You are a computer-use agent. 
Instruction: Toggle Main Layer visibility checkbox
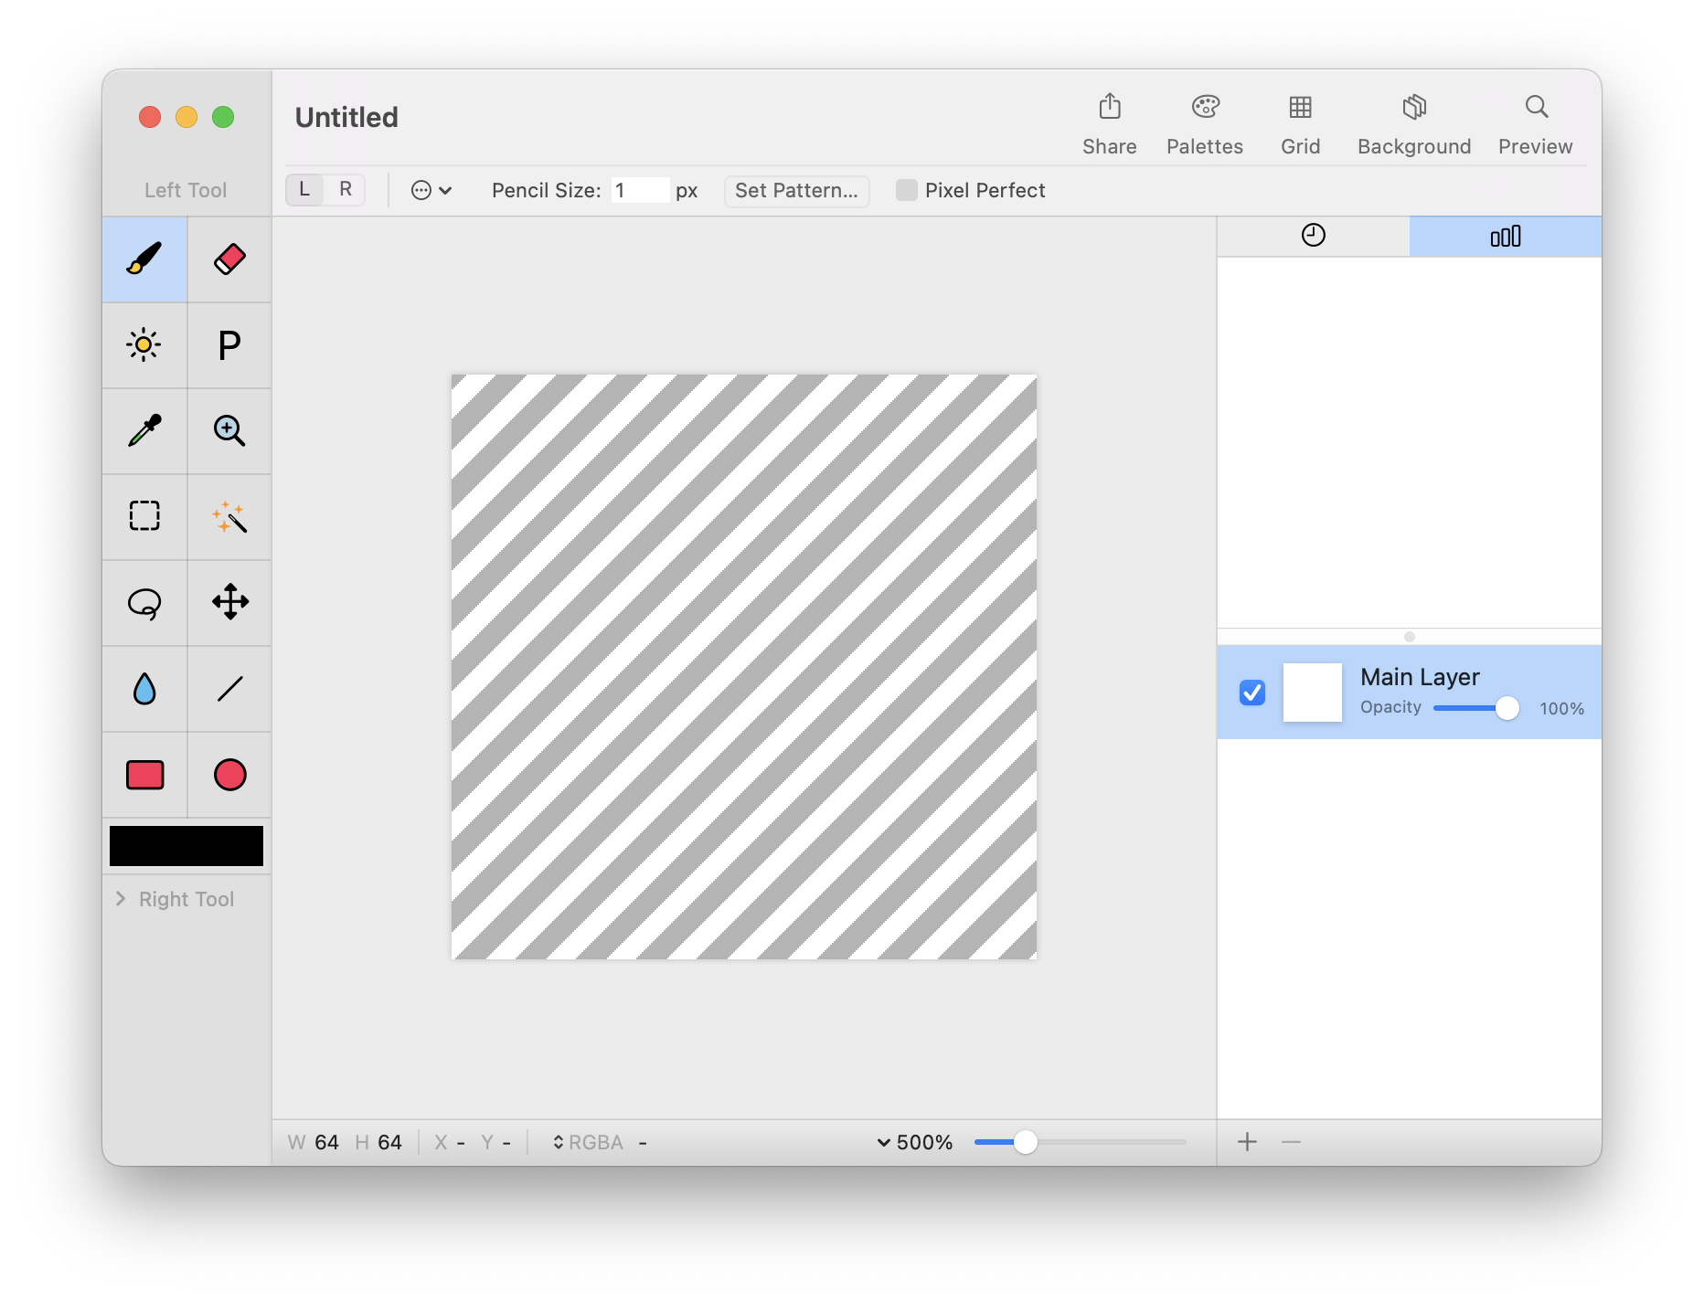[x=1251, y=693]
